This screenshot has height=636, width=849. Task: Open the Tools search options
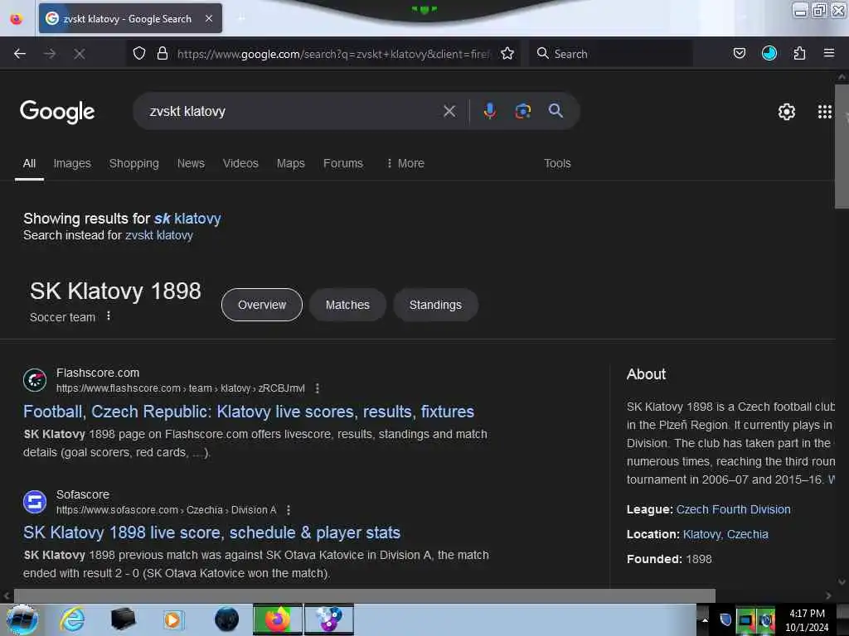coord(557,163)
